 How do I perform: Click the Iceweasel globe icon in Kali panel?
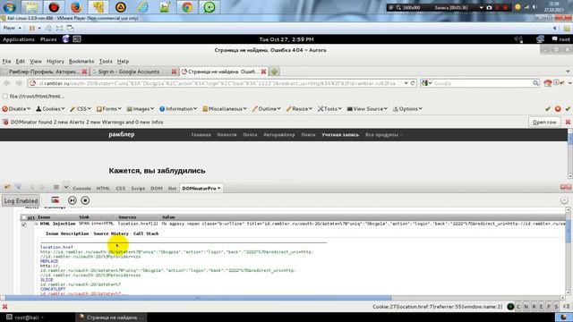(x=65, y=39)
